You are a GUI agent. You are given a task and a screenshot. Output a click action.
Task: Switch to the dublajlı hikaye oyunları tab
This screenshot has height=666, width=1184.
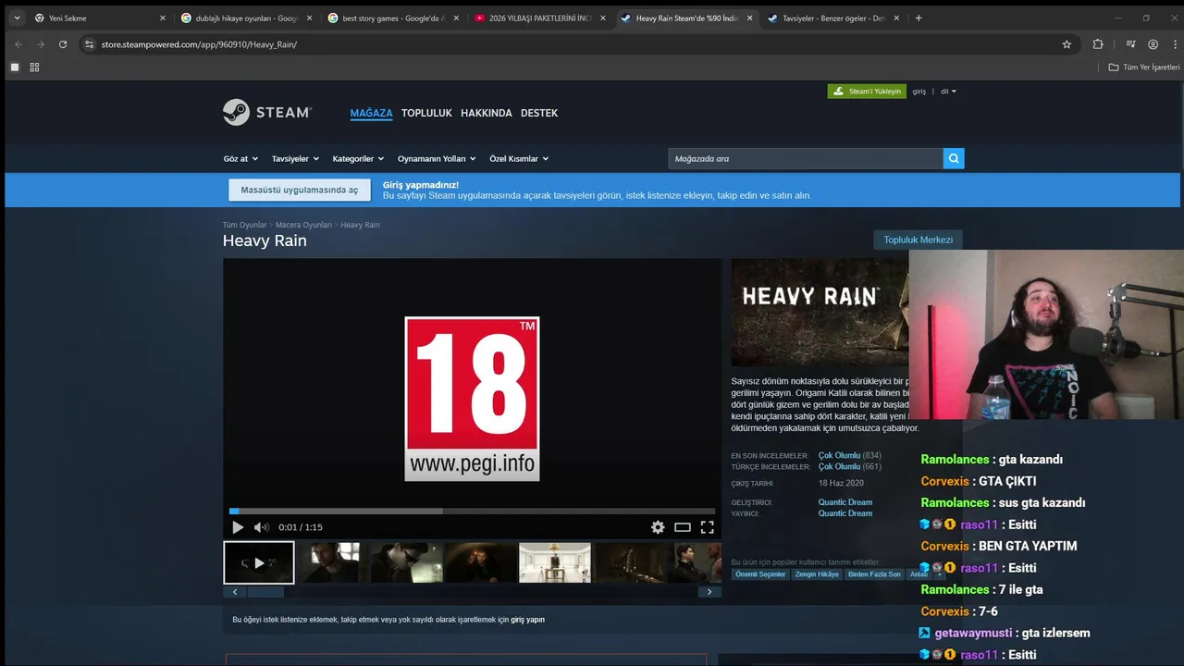(x=246, y=18)
